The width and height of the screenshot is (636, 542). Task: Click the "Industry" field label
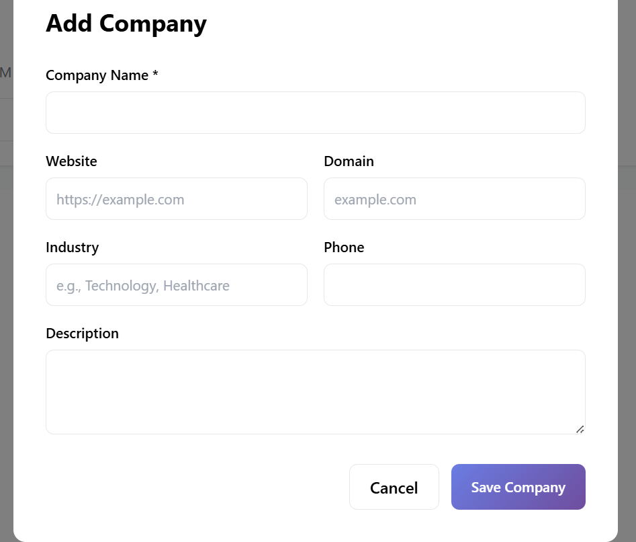click(x=72, y=247)
